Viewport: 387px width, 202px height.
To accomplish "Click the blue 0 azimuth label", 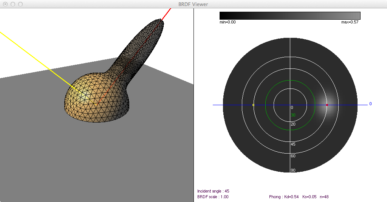I will pyautogui.click(x=370, y=104).
